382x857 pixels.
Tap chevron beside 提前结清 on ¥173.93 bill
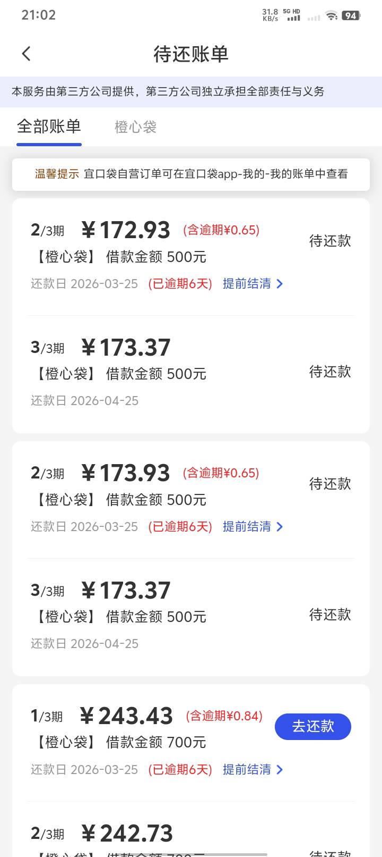pos(280,527)
